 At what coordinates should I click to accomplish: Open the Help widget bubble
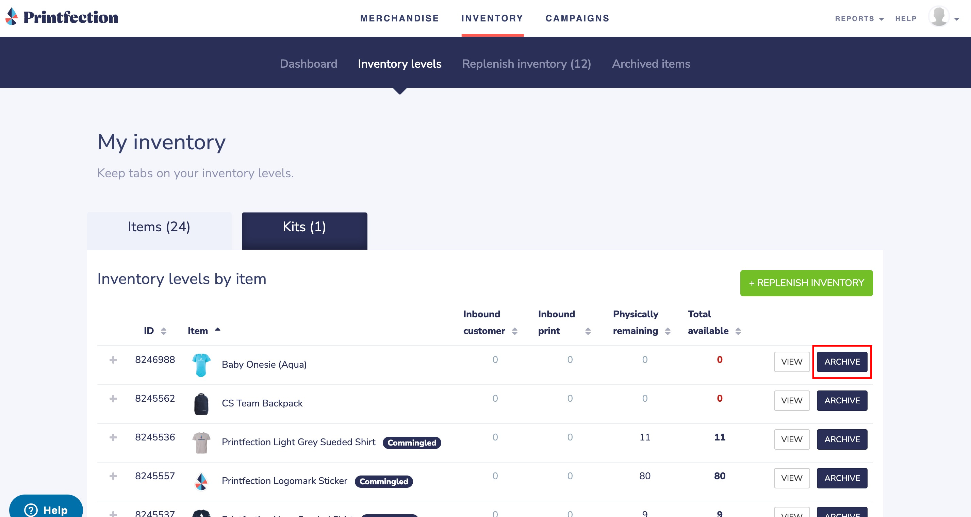point(46,509)
